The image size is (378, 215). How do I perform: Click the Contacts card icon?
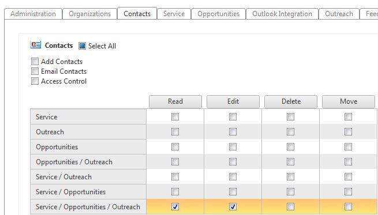pyautogui.click(x=35, y=45)
